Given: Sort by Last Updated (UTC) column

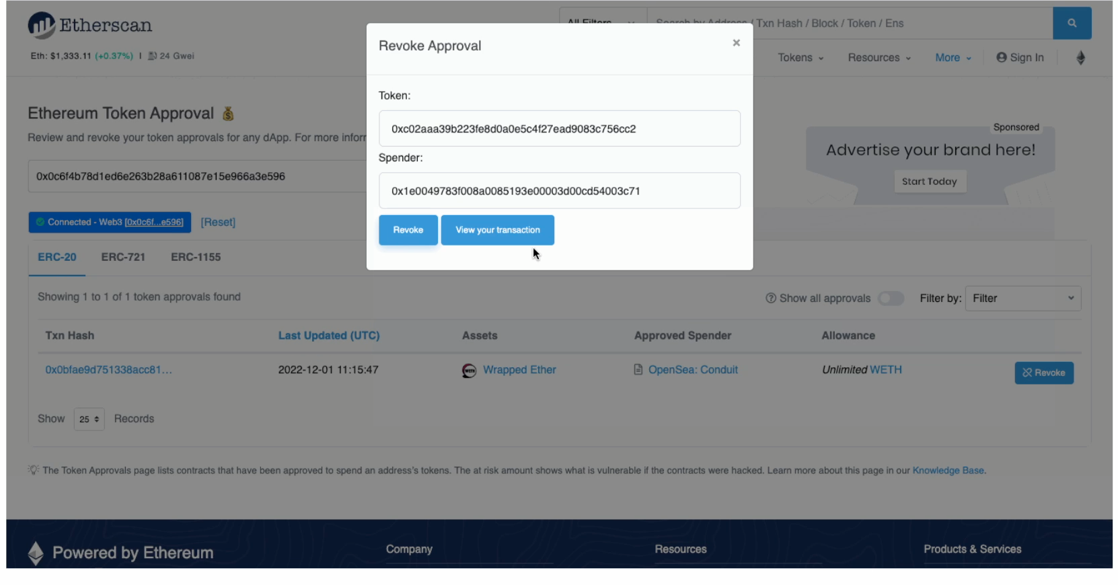Looking at the screenshot, I should point(329,336).
